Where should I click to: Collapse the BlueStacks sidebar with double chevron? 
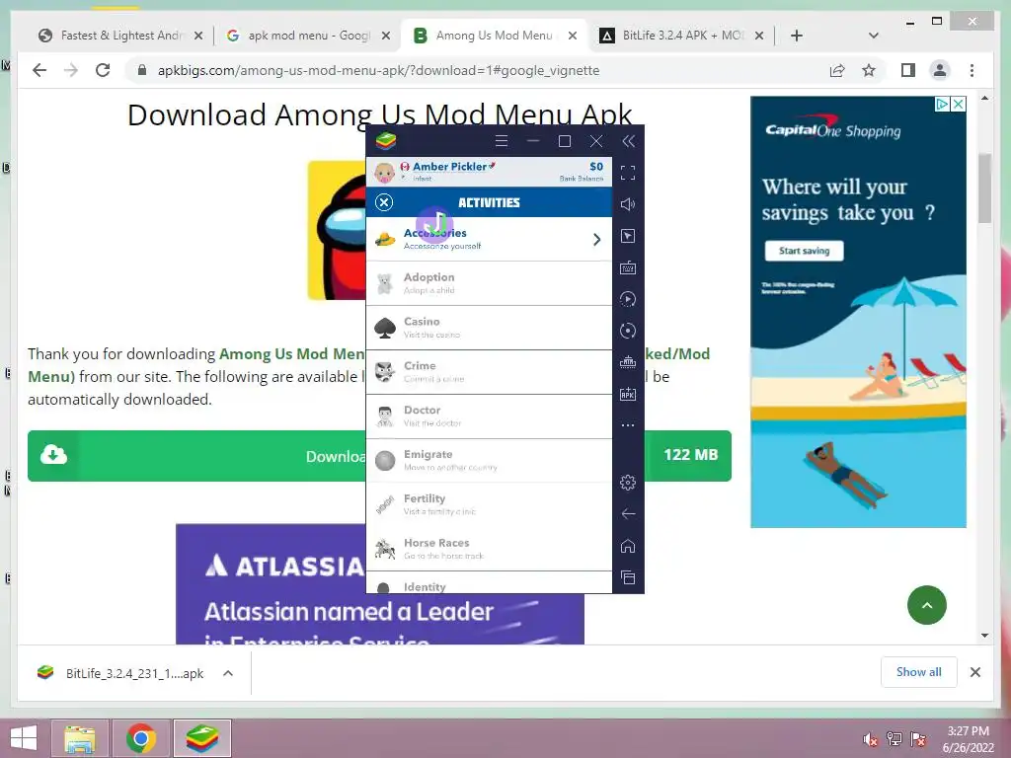point(628,141)
